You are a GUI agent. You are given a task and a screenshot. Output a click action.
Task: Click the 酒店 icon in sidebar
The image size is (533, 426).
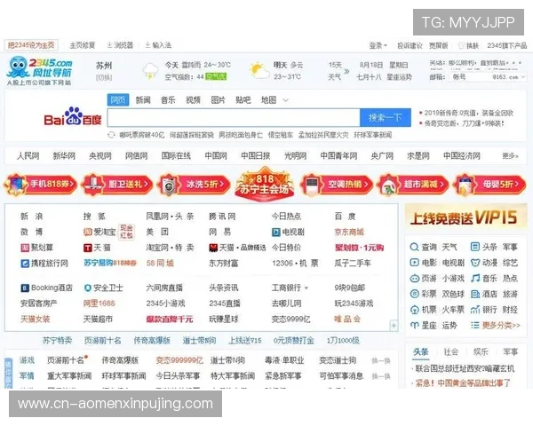click(475, 294)
